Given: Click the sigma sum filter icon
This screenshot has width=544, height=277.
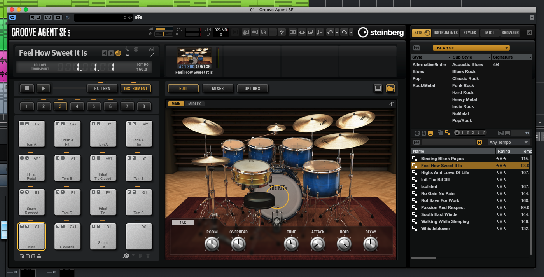Looking at the screenshot, I should [x=430, y=133].
